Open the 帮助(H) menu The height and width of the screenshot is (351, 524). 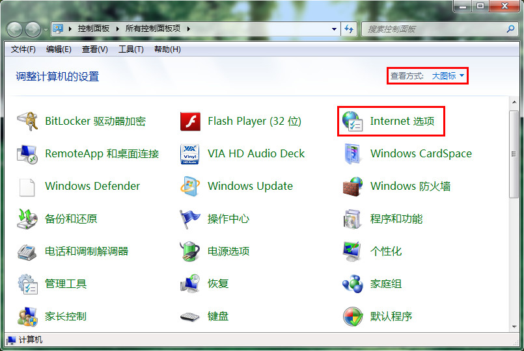click(x=167, y=49)
